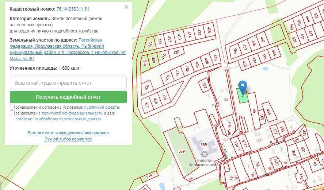The width and height of the screenshot is (324, 190).
Task: Click the 'Николо-Кормская школа' map label
Action: 204,163
